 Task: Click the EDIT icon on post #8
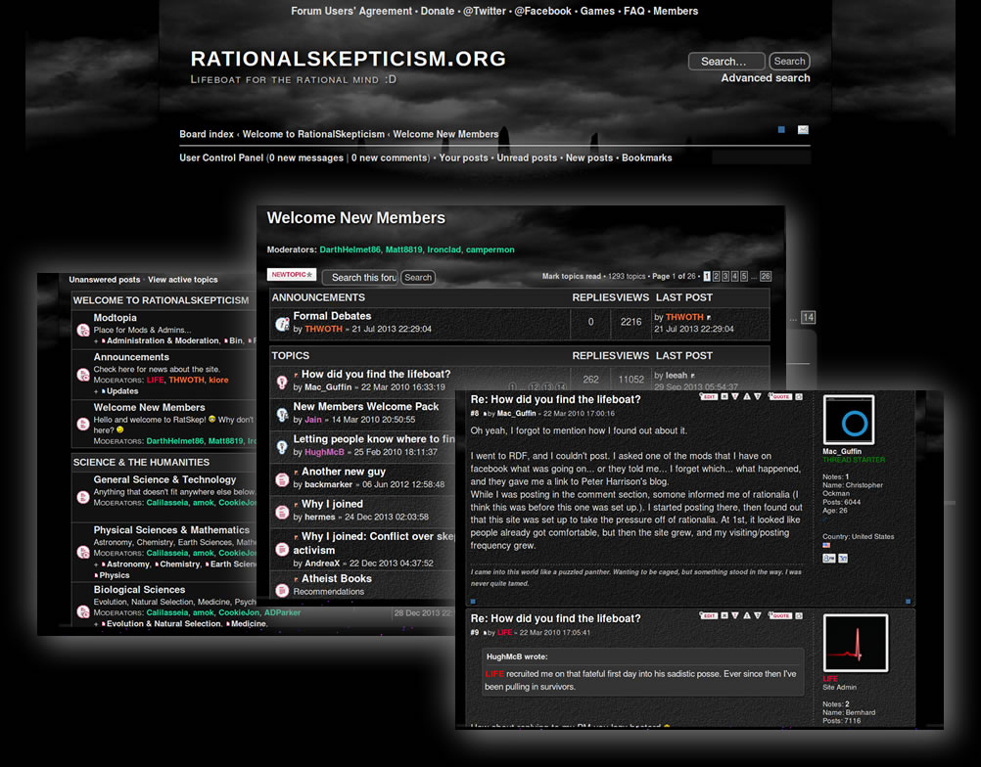(711, 396)
